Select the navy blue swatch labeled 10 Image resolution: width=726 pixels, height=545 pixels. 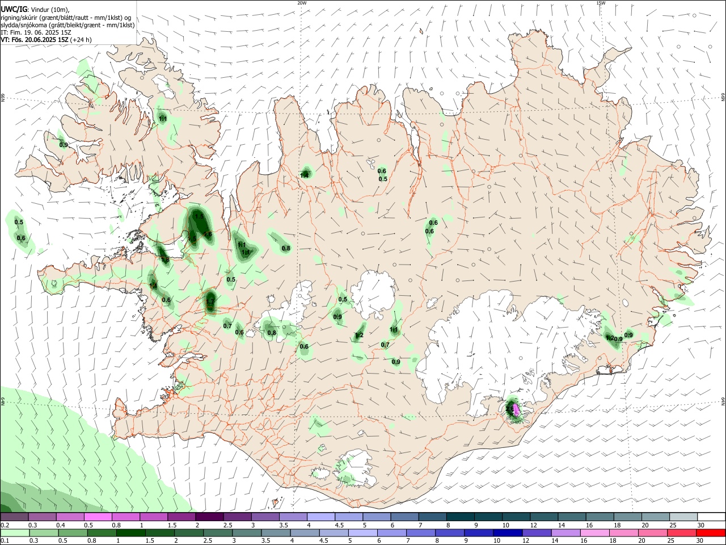tap(508, 533)
